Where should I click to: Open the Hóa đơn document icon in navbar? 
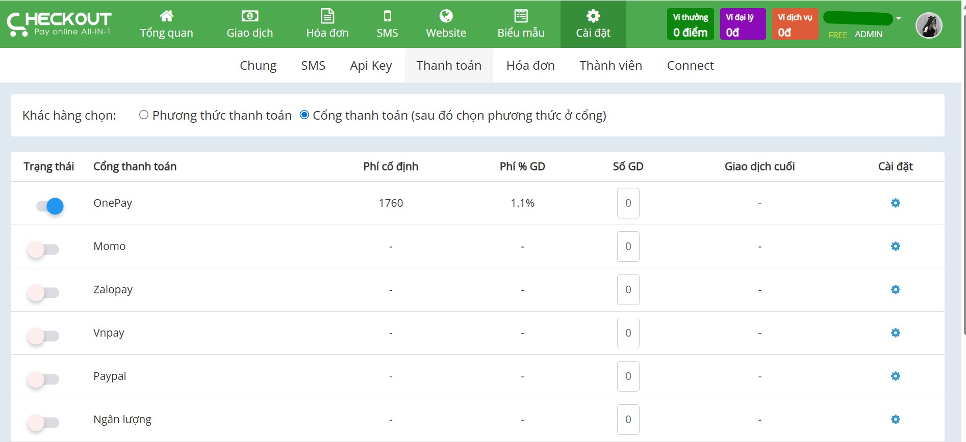coord(327,16)
